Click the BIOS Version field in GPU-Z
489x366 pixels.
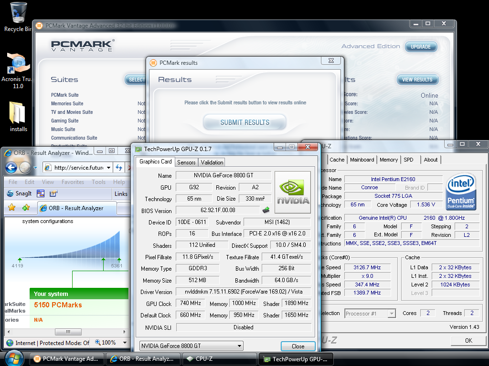(x=218, y=210)
